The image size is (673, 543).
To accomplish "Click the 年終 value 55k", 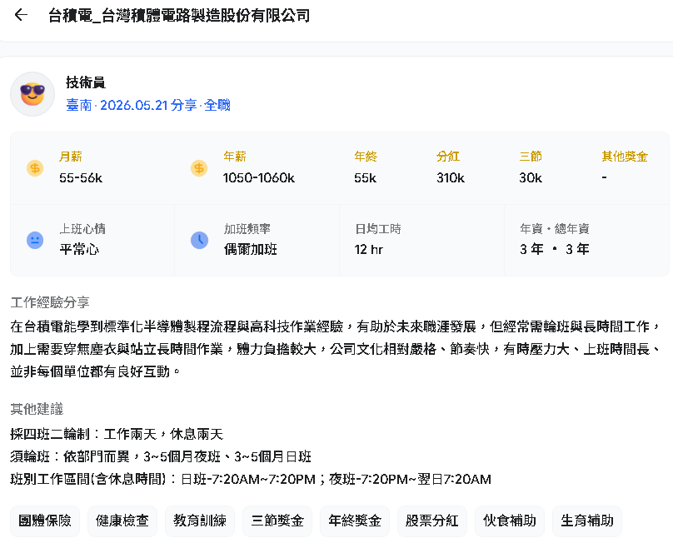I will [366, 177].
